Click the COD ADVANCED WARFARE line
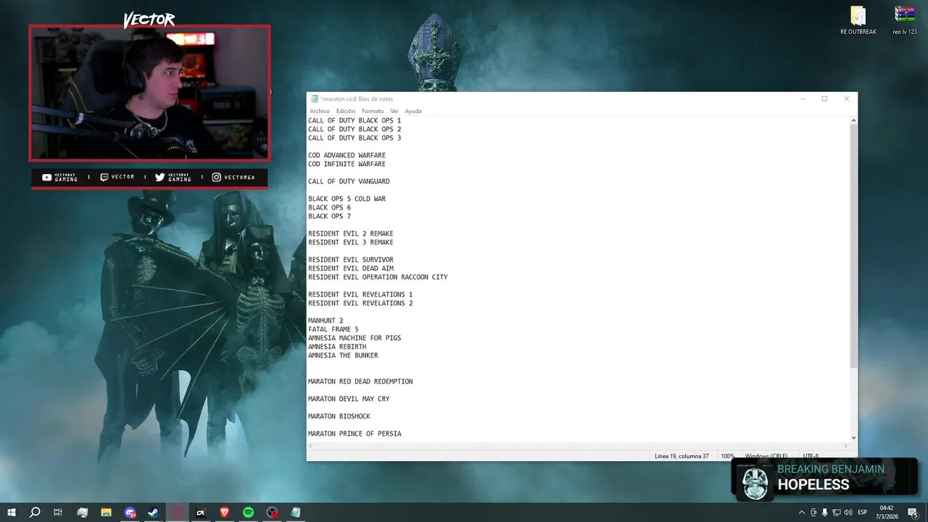This screenshot has height=522, width=928. coord(347,155)
